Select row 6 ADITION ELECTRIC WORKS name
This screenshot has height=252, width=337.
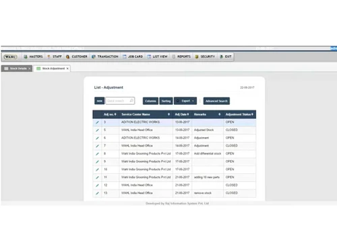tap(140, 138)
